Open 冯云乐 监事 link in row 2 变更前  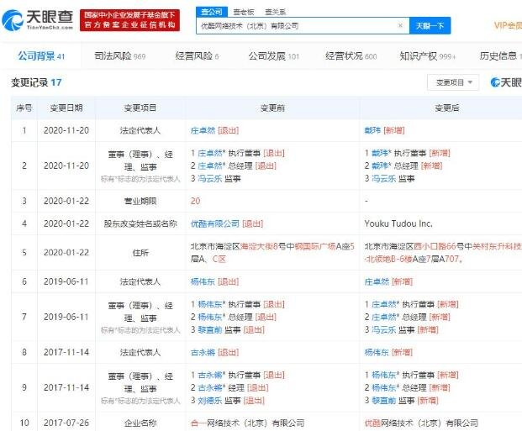pos(210,179)
